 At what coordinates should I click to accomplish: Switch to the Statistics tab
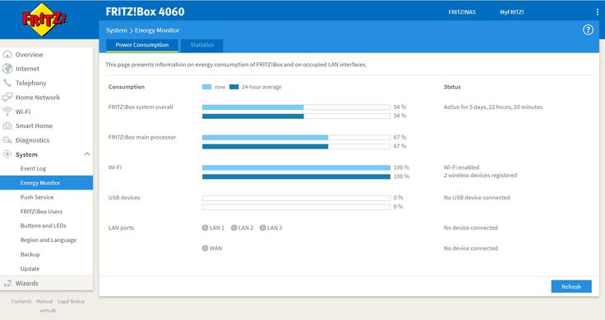(x=201, y=45)
